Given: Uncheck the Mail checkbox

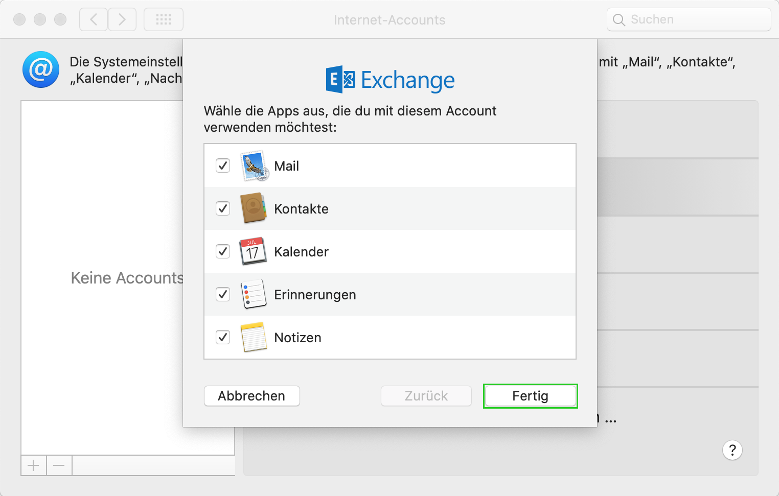Looking at the screenshot, I should click(223, 166).
